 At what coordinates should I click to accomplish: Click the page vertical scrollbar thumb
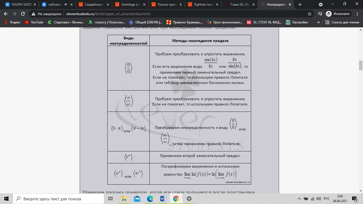[x=361, y=65]
